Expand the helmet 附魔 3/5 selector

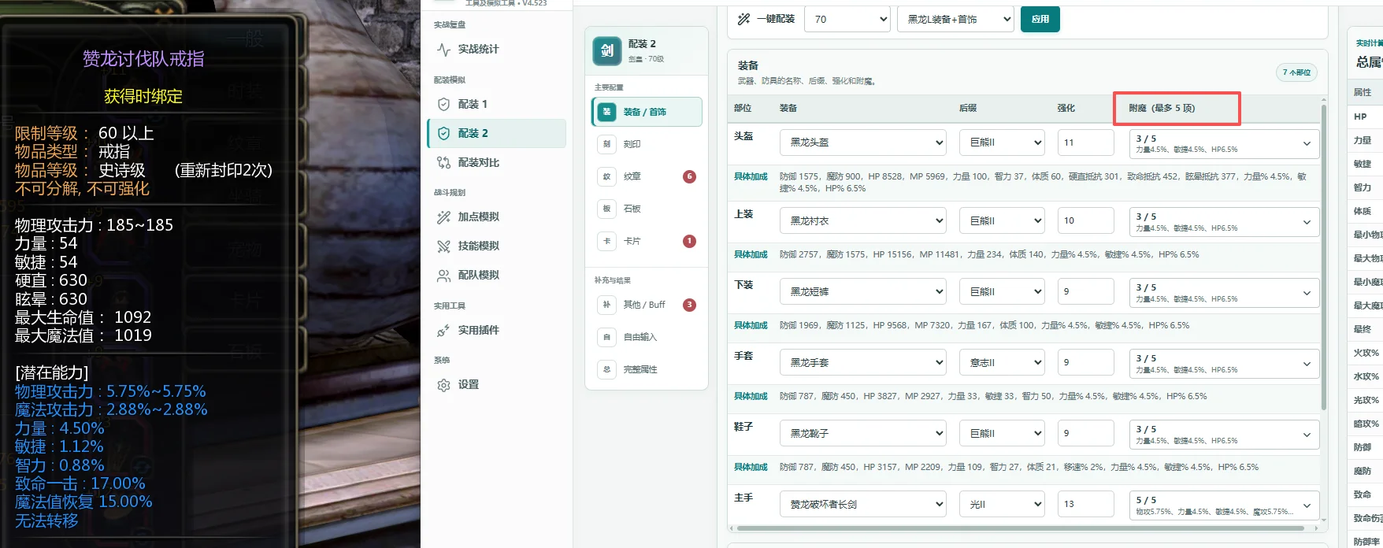(x=1224, y=143)
